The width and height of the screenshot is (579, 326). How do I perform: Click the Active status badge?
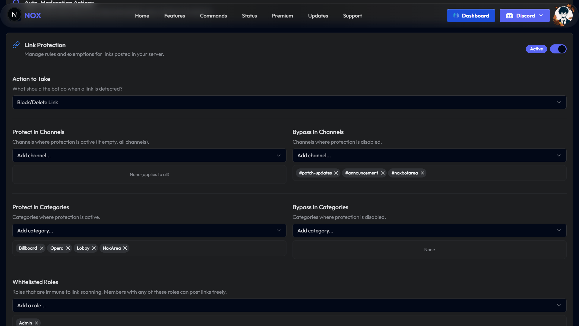pos(536,49)
